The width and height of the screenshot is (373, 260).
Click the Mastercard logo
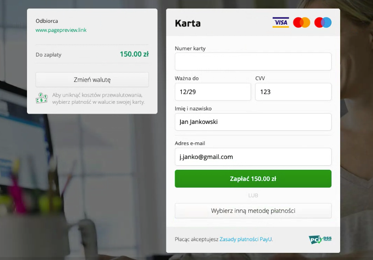301,22
